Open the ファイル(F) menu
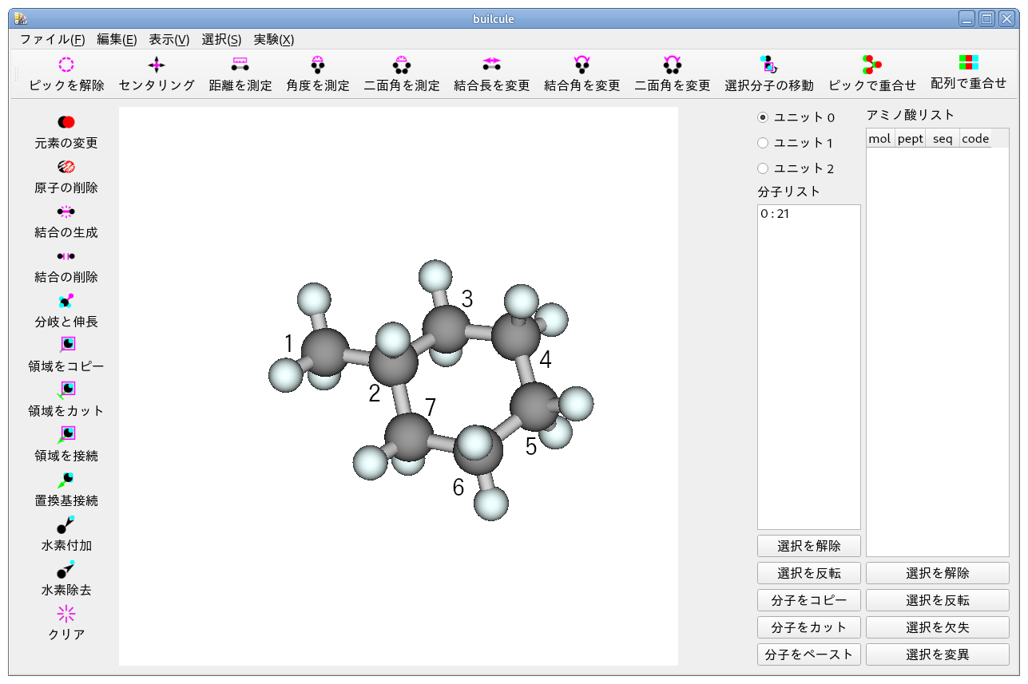The image size is (1028, 684). pyautogui.click(x=52, y=39)
